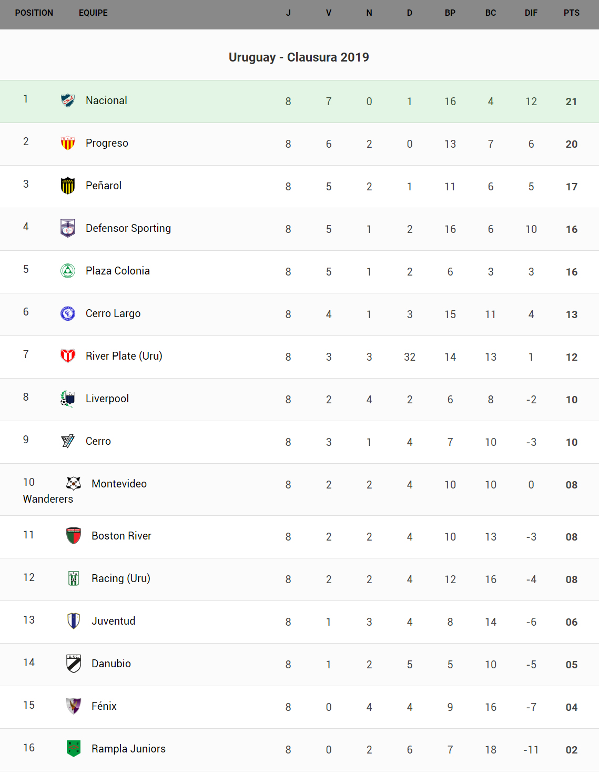Click the Fénix team name
Viewport: 599px width, 774px height.
tap(104, 706)
